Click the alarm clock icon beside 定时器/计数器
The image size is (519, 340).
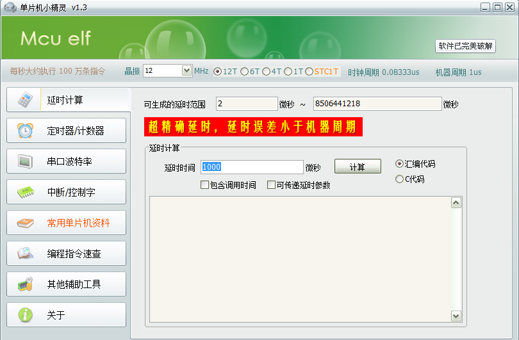pos(25,131)
